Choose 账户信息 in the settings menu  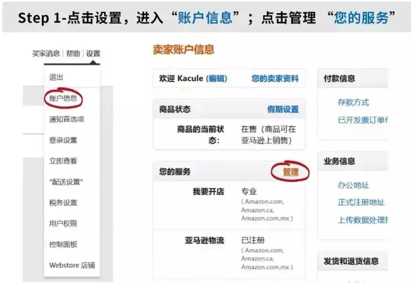63,99
